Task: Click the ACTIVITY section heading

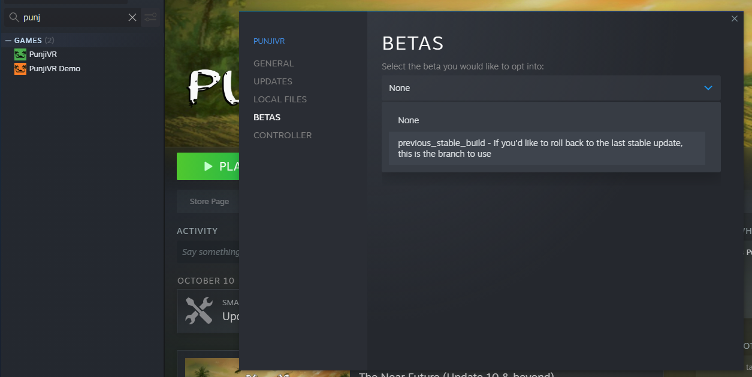Action: pyautogui.click(x=197, y=231)
